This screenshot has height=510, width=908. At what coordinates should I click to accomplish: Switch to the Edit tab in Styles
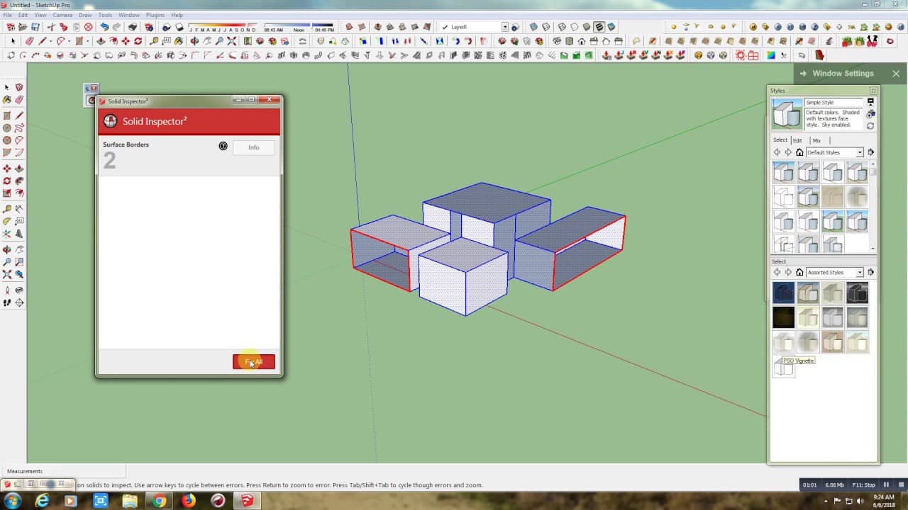pos(797,140)
